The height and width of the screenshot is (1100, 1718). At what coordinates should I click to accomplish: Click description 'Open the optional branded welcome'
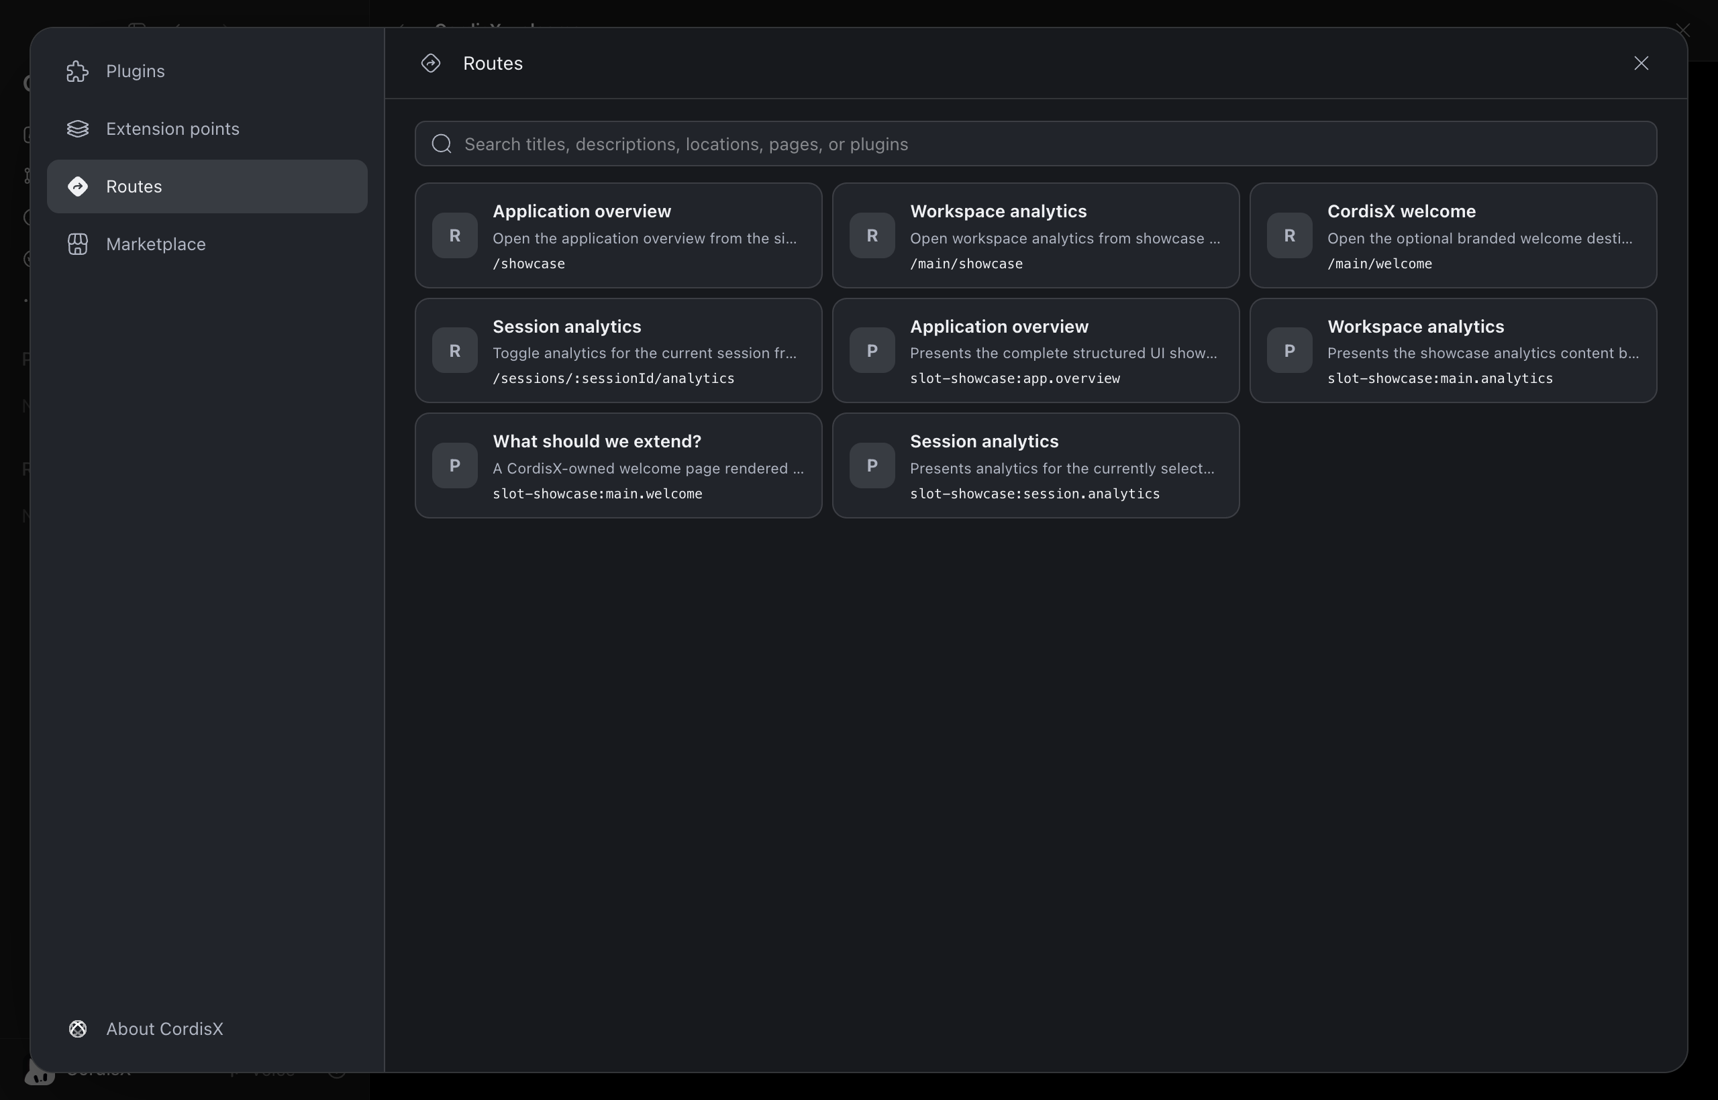pyautogui.click(x=1479, y=239)
